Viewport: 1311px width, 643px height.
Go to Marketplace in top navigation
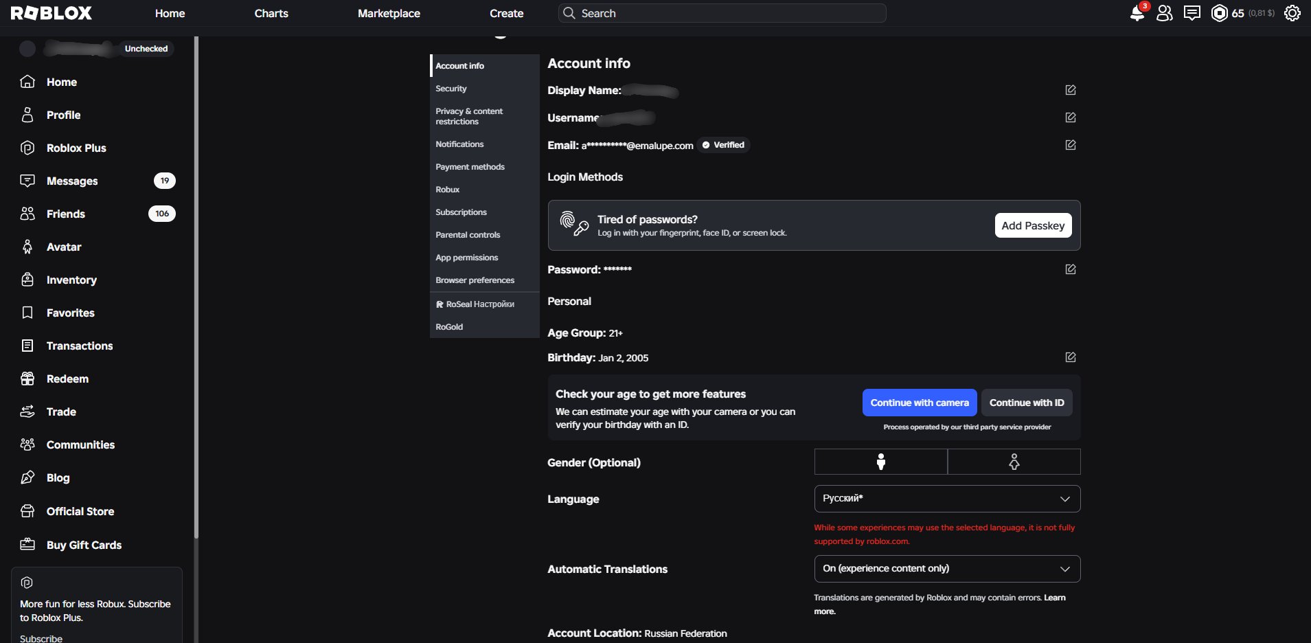[389, 13]
